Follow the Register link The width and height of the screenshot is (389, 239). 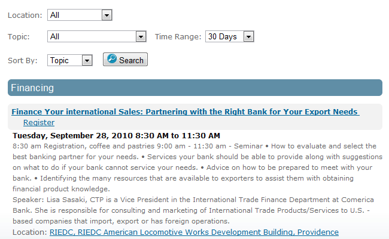tap(39, 123)
